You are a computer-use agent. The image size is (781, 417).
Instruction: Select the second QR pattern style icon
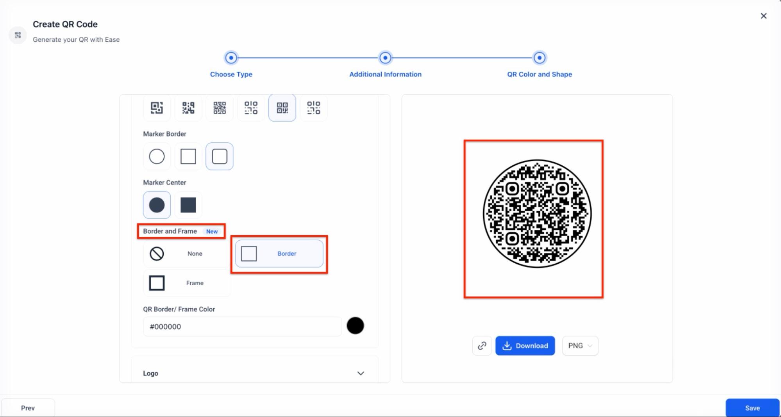click(x=188, y=108)
